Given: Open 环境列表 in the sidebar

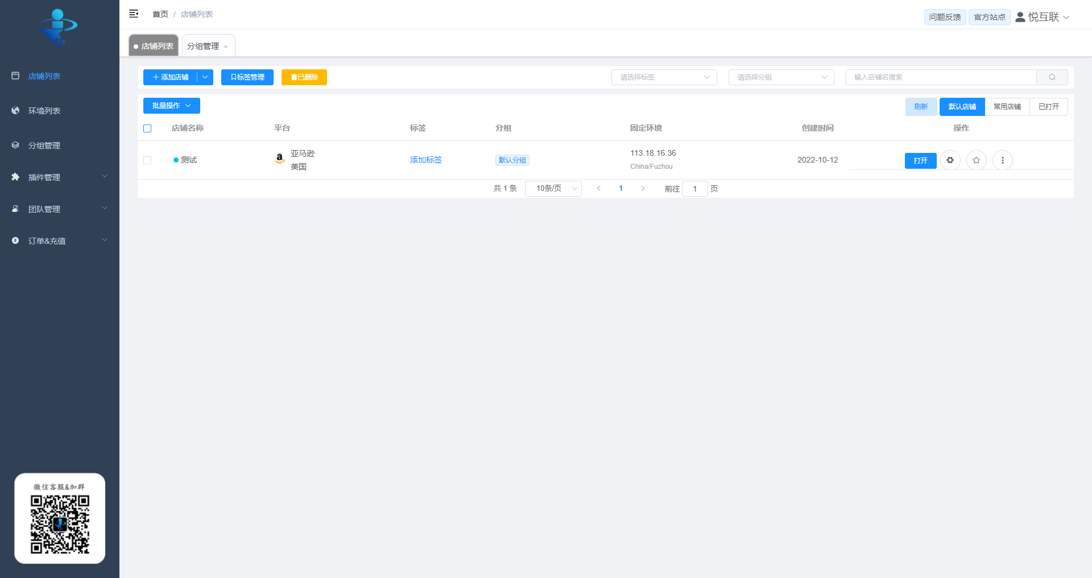Looking at the screenshot, I should coord(60,111).
